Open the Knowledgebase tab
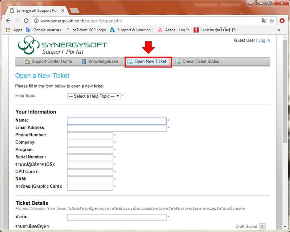Screen dimensions: 290x232 pos(100,62)
